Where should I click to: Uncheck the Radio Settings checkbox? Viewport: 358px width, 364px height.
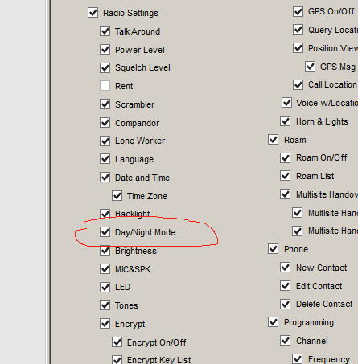[x=93, y=13]
